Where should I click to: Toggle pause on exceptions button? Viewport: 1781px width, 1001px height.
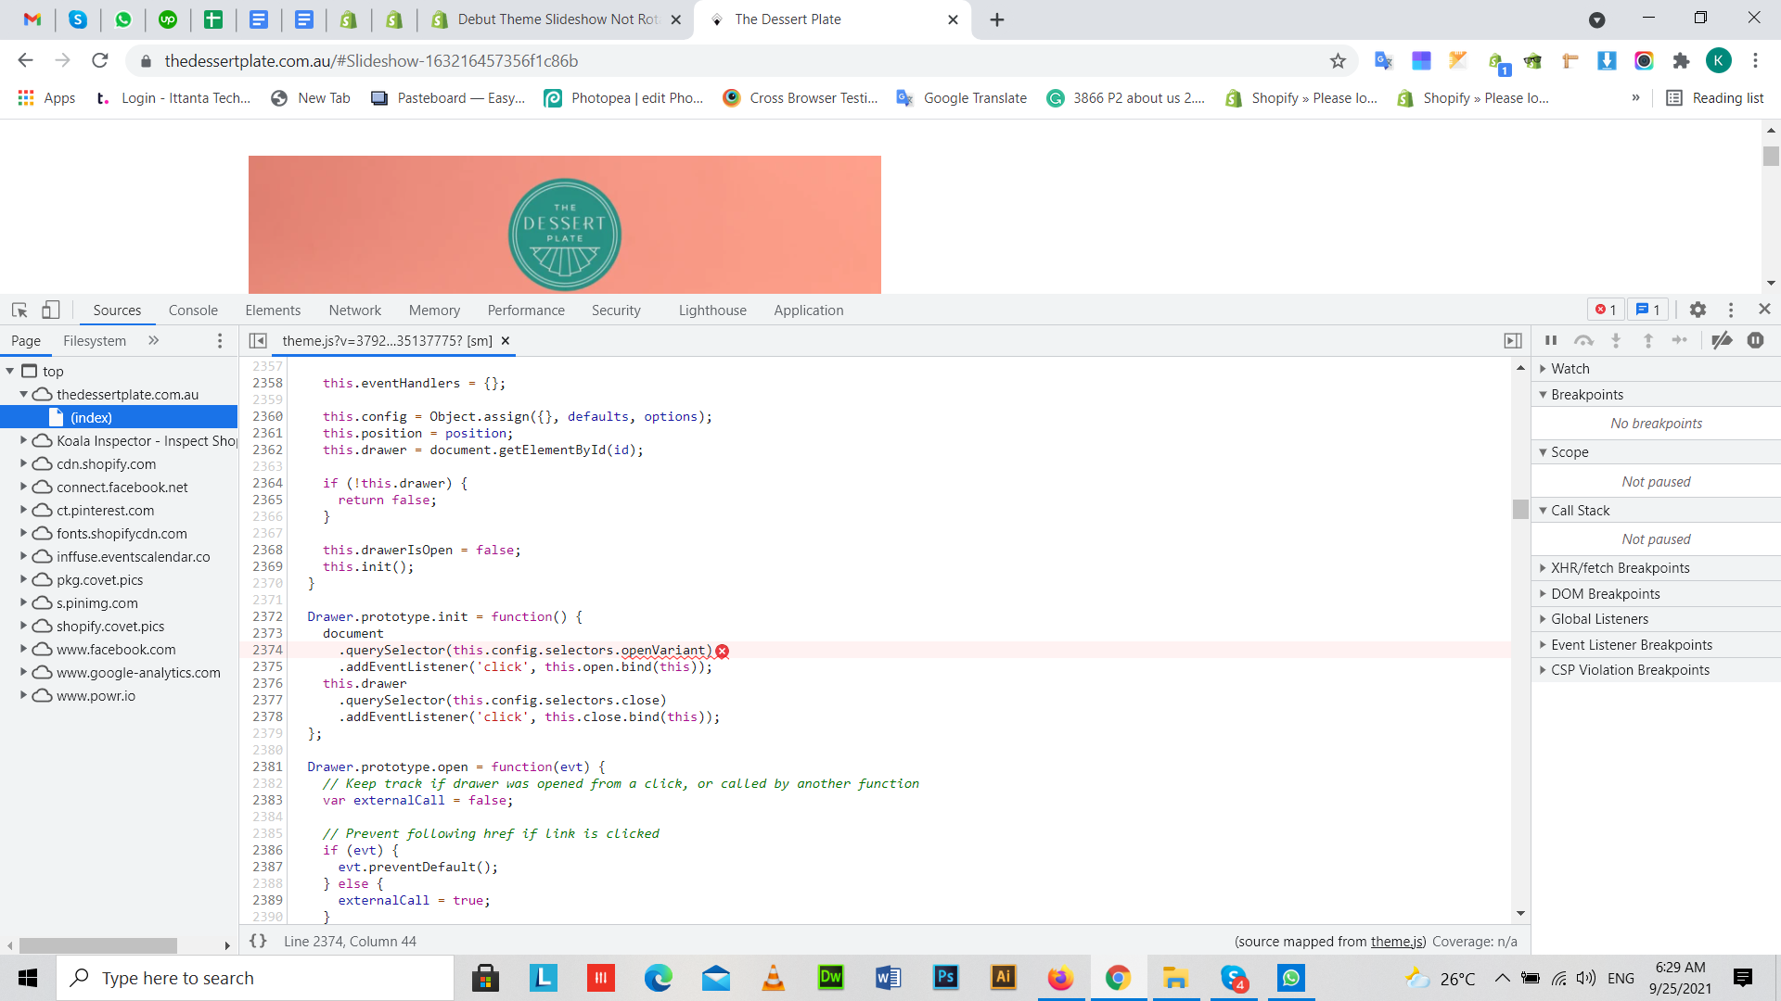pyautogui.click(x=1755, y=340)
